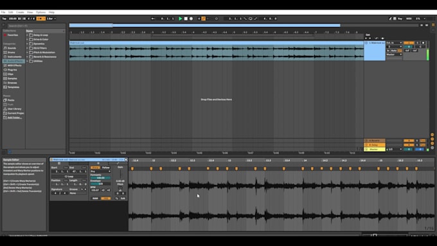Select the Samples category
Screen dimensions: 437x246
12,78
